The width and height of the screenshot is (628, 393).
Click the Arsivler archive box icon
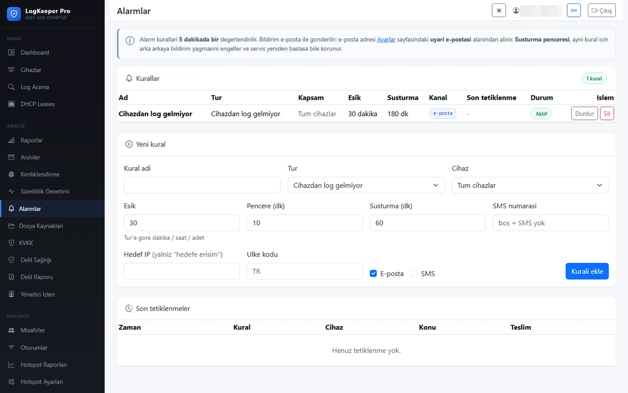pos(11,157)
